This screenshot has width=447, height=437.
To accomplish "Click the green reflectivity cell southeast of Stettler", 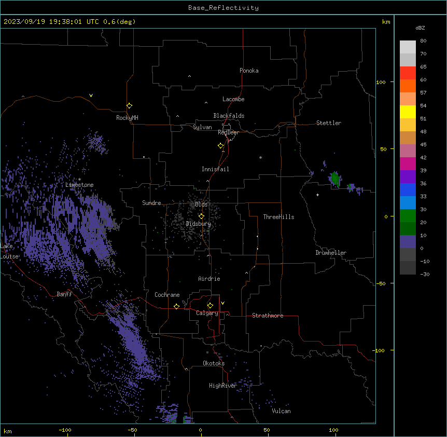I will pyautogui.click(x=336, y=179).
